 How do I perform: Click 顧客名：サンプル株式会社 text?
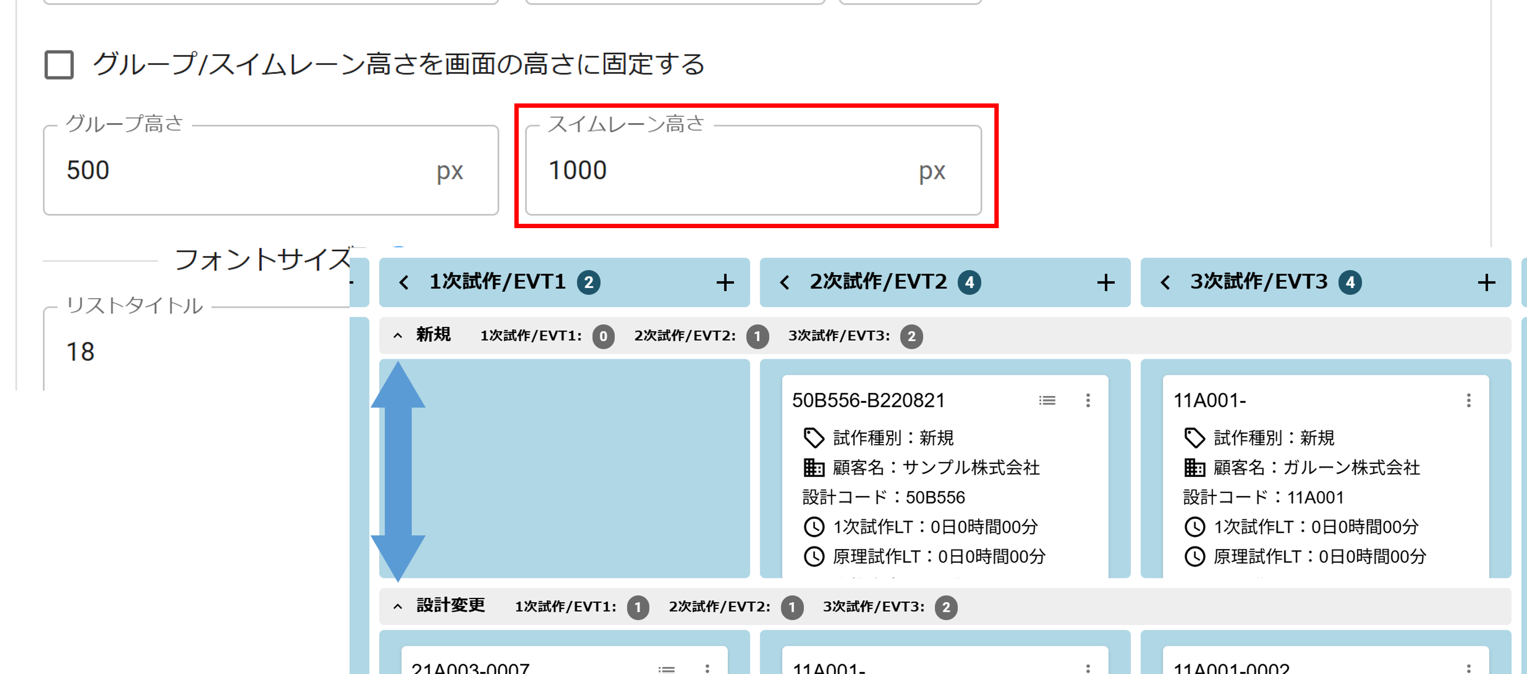click(x=936, y=467)
